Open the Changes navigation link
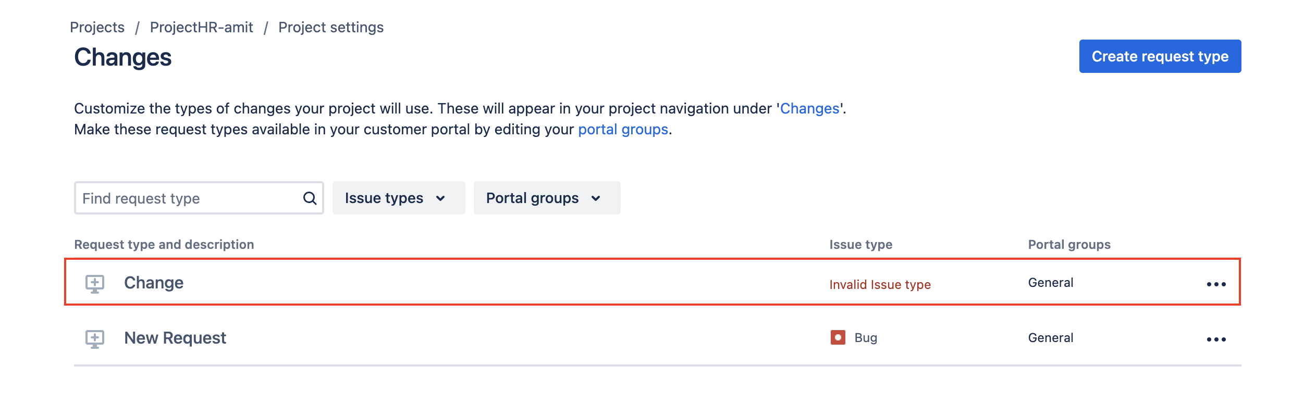1304x404 pixels. coord(809,108)
